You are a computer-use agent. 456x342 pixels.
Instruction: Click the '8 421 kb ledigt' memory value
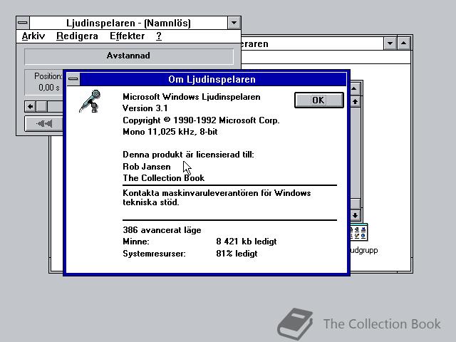point(247,242)
